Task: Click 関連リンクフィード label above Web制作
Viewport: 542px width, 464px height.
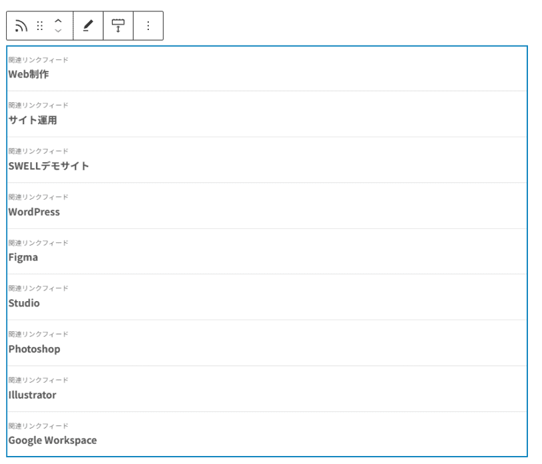Action: pos(38,60)
